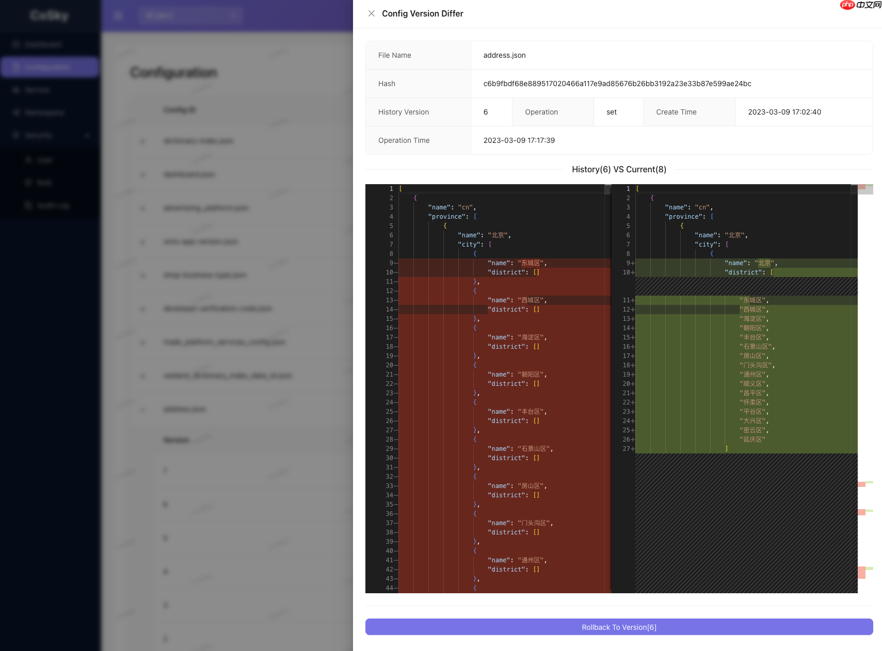
Task: Expand the address.json config entry
Action: (143, 409)
